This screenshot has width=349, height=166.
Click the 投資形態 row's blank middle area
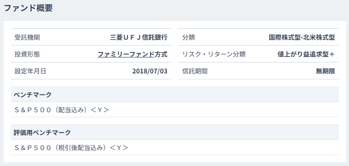pos(69,54)
